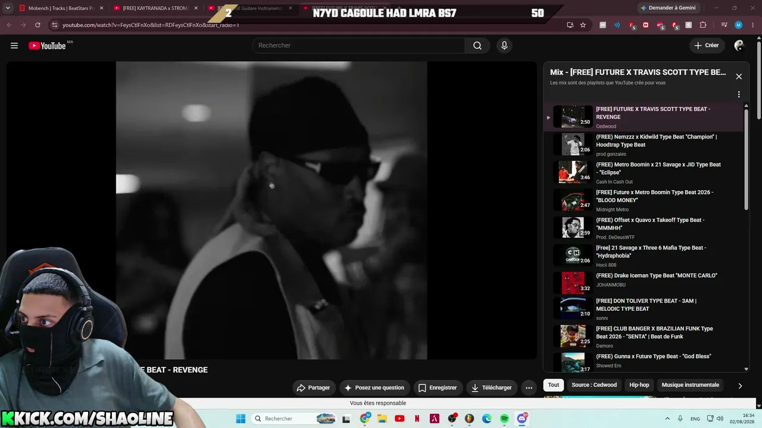Open the ENG language indicator in tray
This screenshot has width=762, height=428.
695,418
